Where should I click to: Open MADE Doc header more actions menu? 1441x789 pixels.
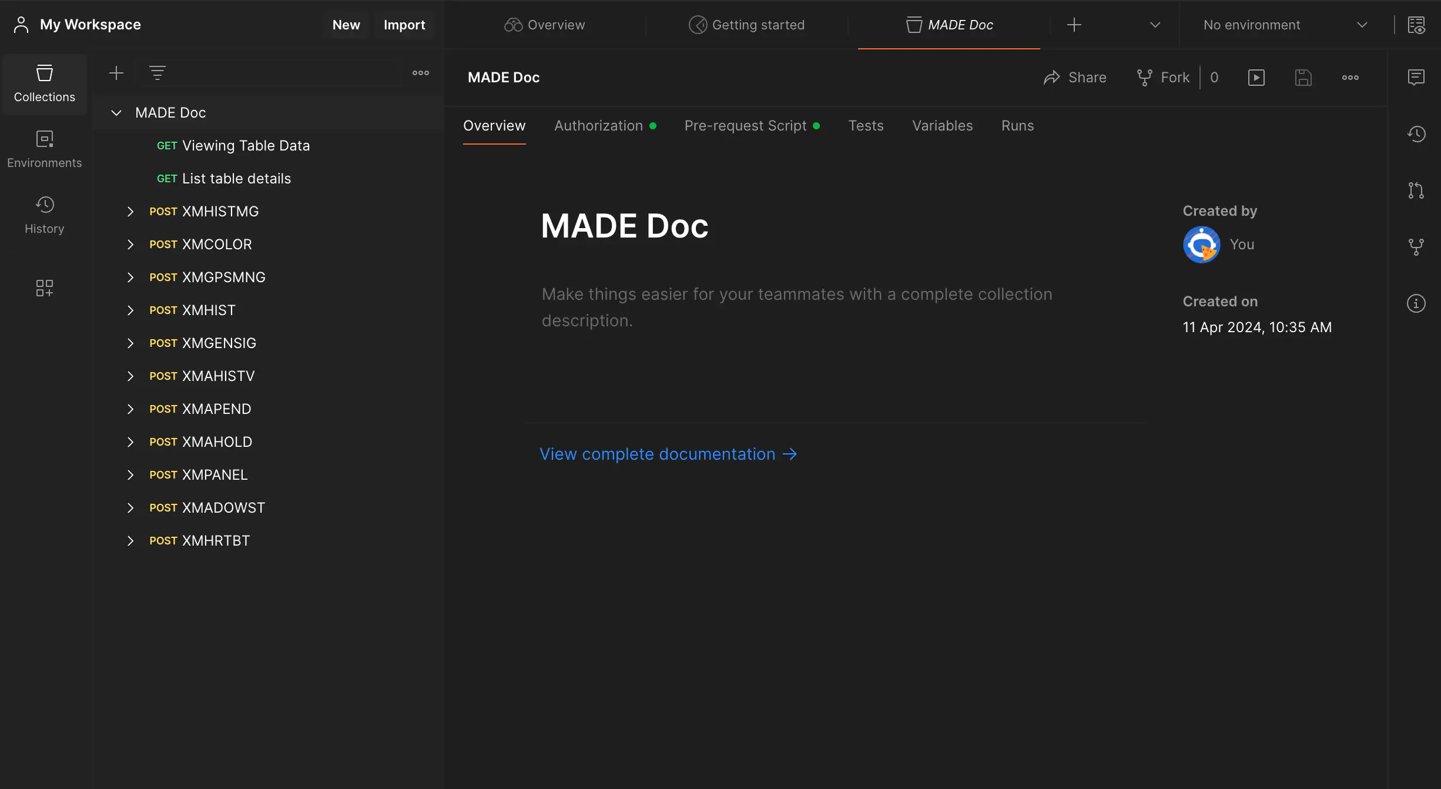point(1350,78)
